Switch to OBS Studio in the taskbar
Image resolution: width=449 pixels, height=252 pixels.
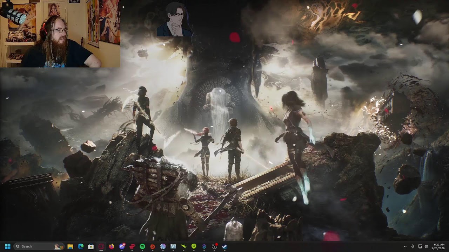pyautogui.click(x=214, y=246)
